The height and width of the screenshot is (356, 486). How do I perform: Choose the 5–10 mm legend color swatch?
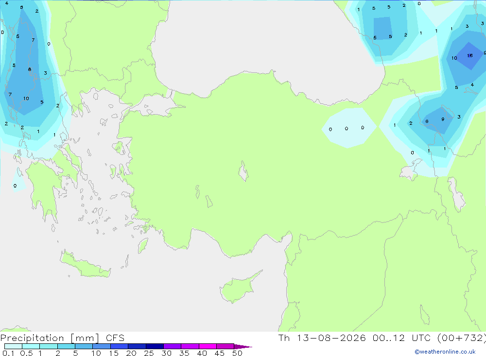click(84, 346)
